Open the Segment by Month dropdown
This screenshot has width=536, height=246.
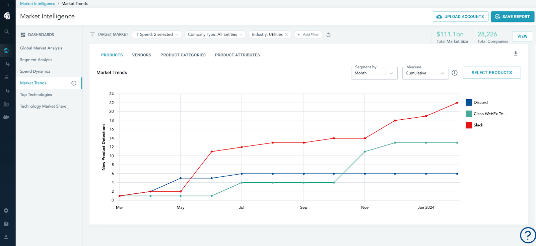(374, 73)
